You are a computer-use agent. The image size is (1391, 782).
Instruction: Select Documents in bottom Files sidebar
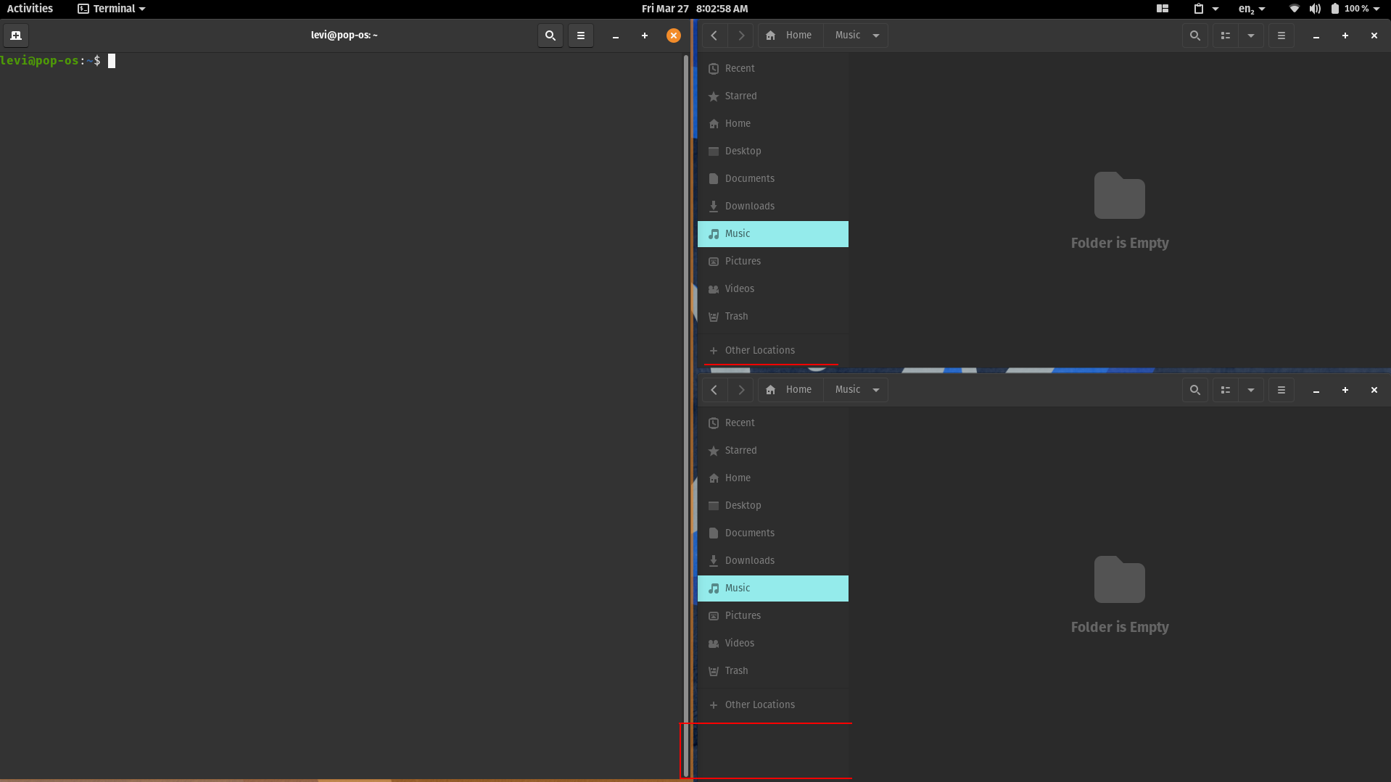pyautogui.click(x=773, y=533)
